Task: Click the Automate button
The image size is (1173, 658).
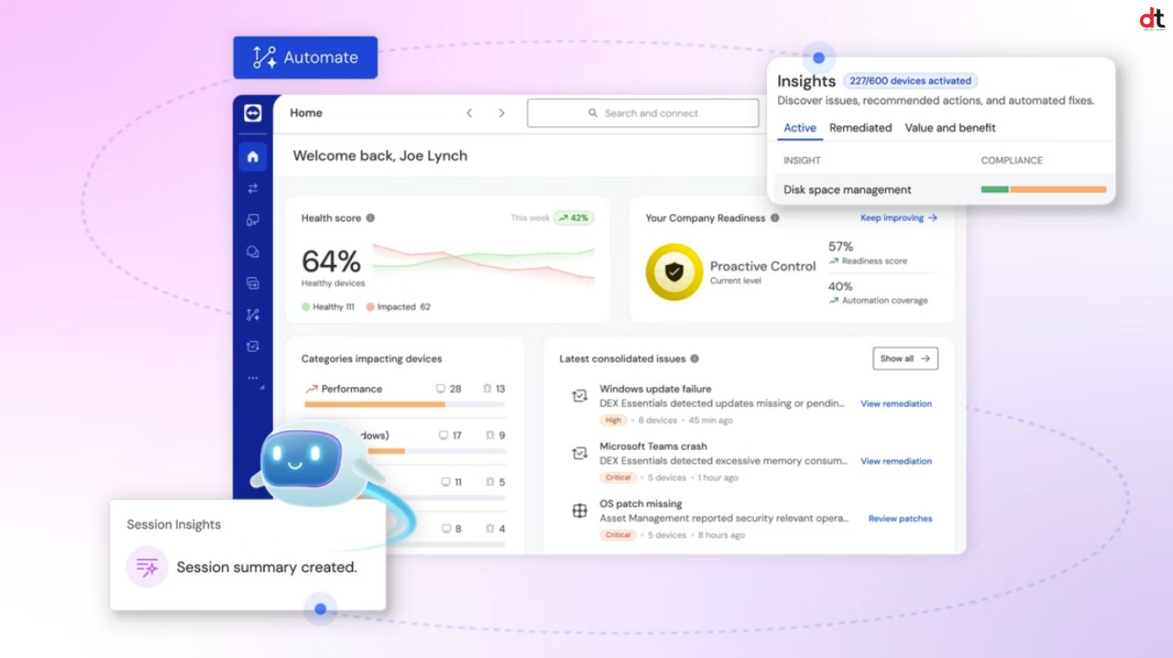Action: pos(305,57)
